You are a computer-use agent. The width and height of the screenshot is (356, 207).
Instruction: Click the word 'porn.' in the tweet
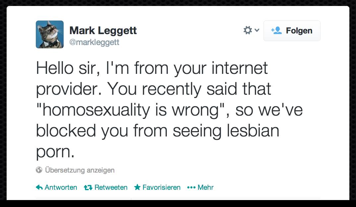point(55,152)
